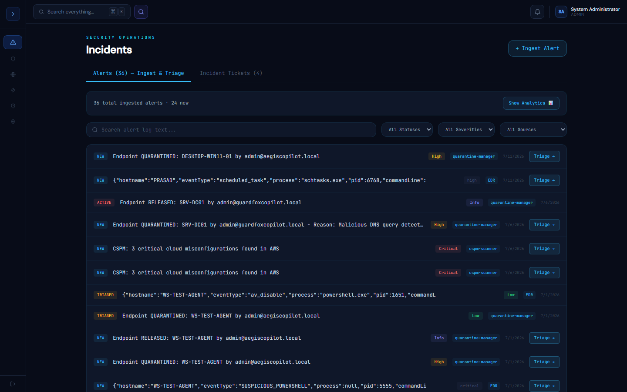Click the cspm-scanner tag on the second CSPM row
Screen dimensions: 627x392
483,273
